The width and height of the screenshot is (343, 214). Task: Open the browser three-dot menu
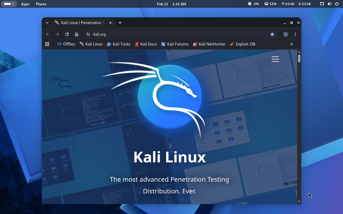(x=295, y=34)
